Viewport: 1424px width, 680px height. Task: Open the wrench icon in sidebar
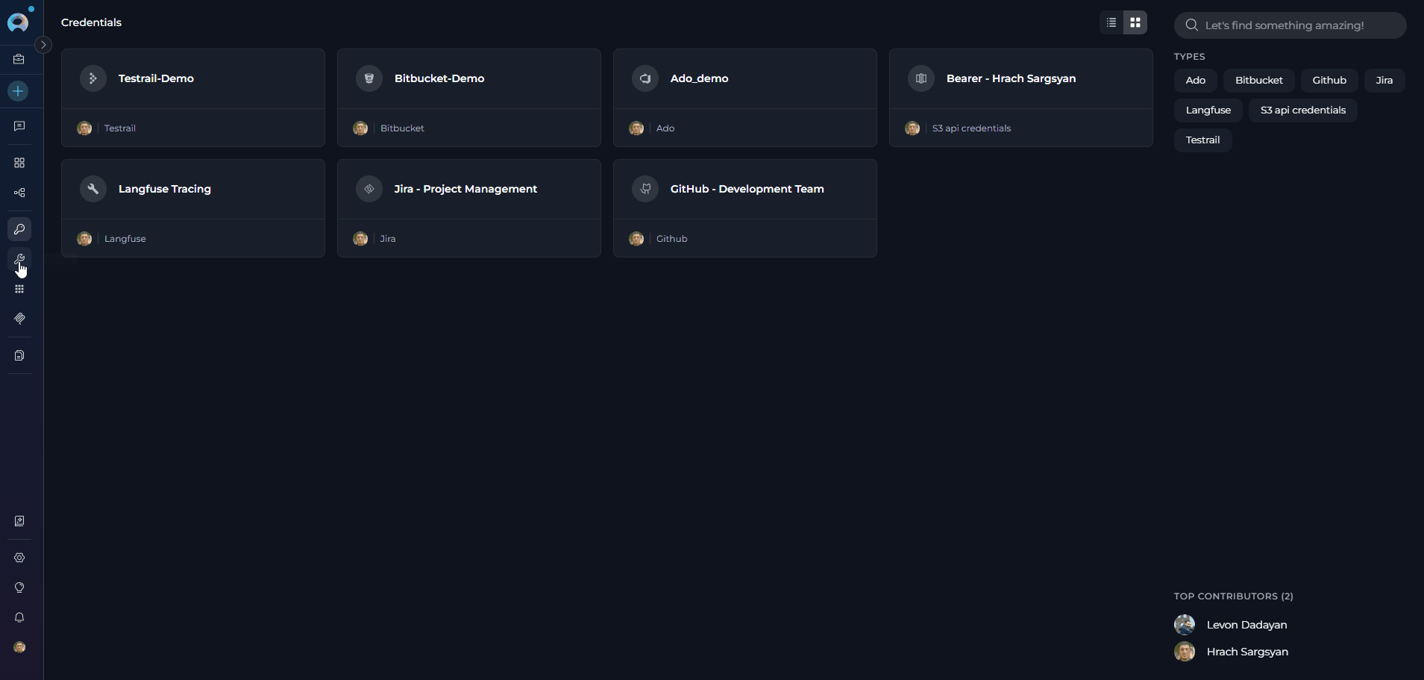tap(19, 259)
